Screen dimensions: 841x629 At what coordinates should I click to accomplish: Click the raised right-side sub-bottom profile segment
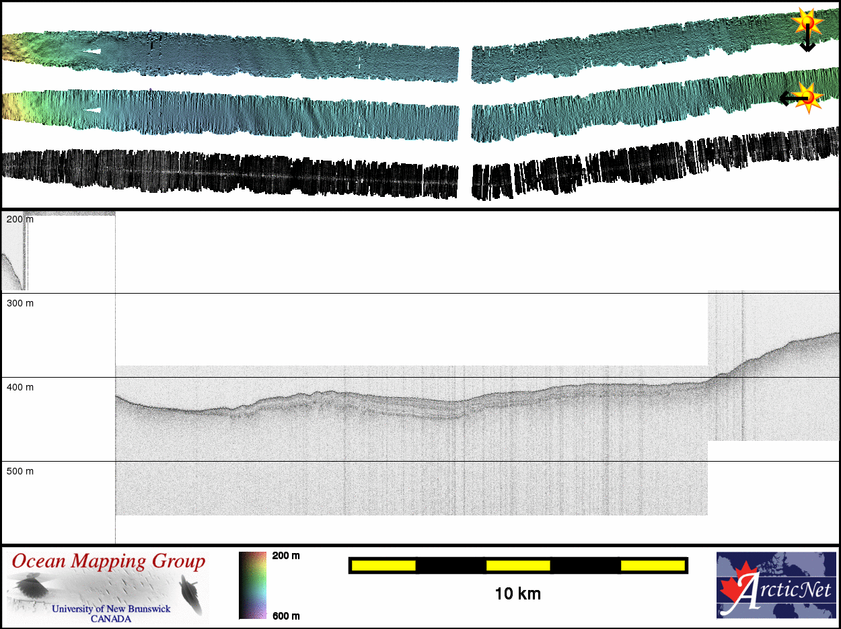[774, 366]
